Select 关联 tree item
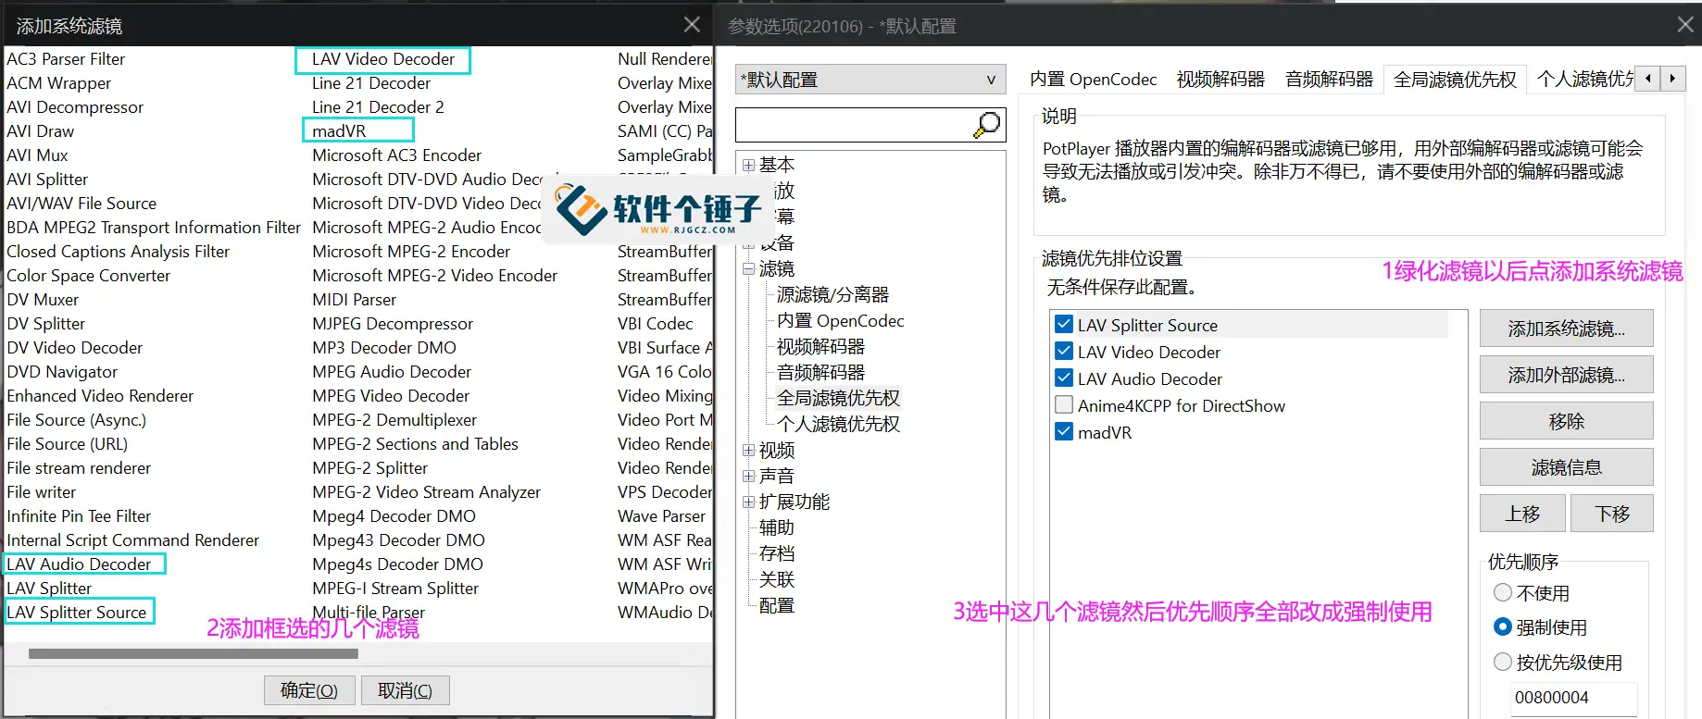 click(x=776, y=579)
